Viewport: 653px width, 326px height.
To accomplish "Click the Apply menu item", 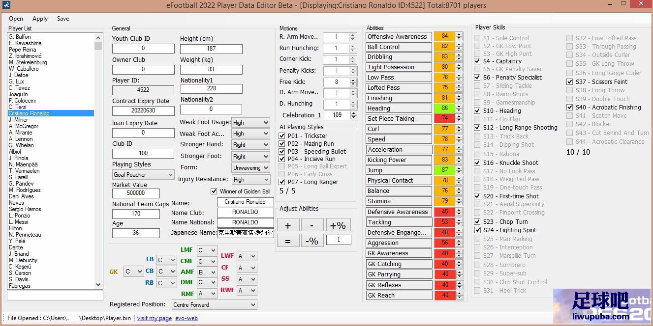I will pos(40,19).
